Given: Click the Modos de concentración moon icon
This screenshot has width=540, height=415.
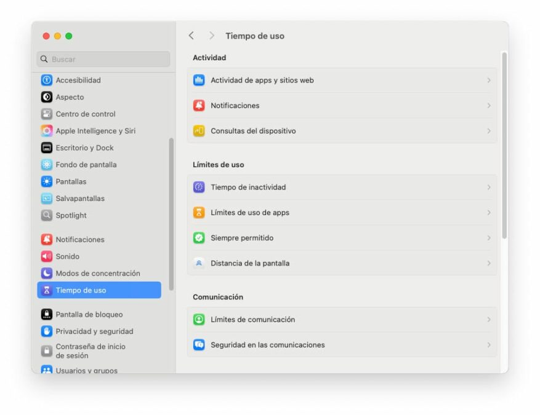Looking at the screenshot, I should point(47,273).
